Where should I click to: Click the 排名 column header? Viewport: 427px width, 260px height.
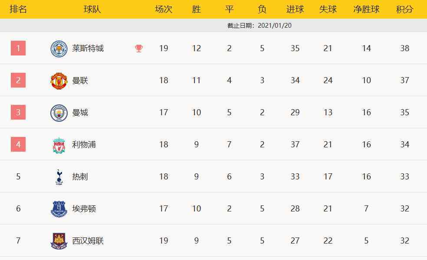pos(18,10)
